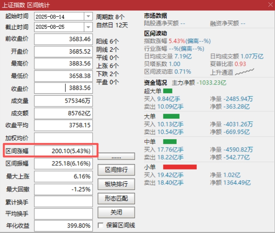
Task: Click the 关闭 button
Action: click(x=116, y=212)
